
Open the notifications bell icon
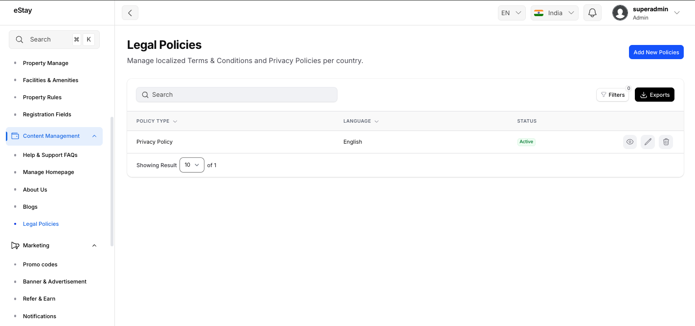point(592,13)
